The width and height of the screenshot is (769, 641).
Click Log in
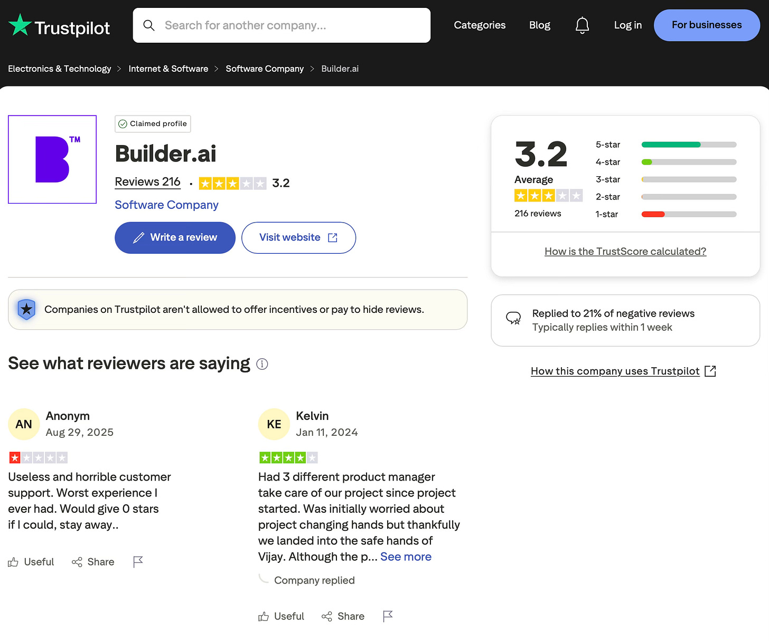coord(627,25)
